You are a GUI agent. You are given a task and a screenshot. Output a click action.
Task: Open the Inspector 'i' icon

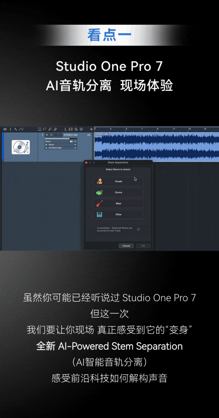(10, 129)
